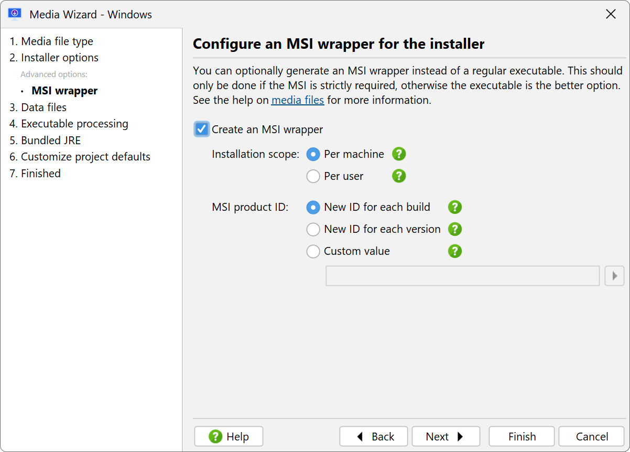The width and height of the screenshot is (630, 452).
Task: Uncheck Create an MSI wrapper
Action: click(201, 129)
